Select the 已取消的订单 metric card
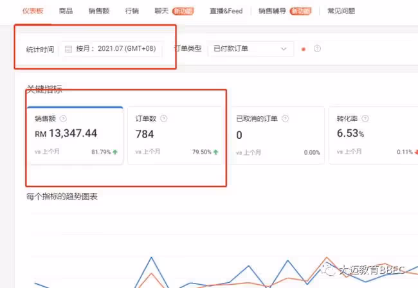The image size is (418, 288). click(277, 136)
